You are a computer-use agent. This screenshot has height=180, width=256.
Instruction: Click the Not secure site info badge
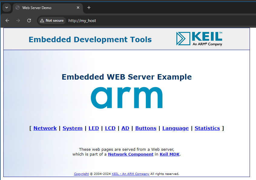click(x=52, y=21)
